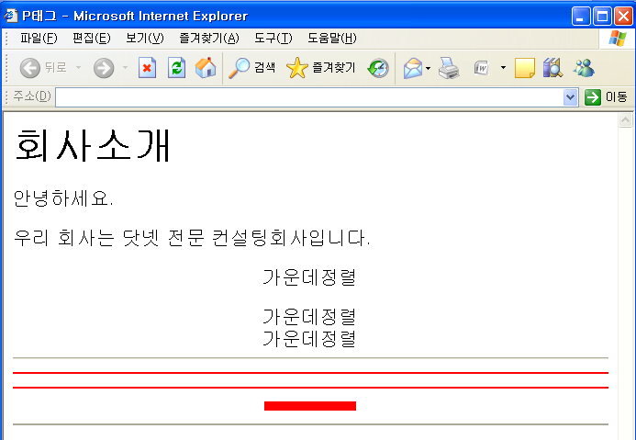Screen dimensions: 636x440
Task: Open the Edit button dropdown arrow
Action: tap(503, 68)
